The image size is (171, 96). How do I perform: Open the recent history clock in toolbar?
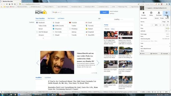coord(15,4)
